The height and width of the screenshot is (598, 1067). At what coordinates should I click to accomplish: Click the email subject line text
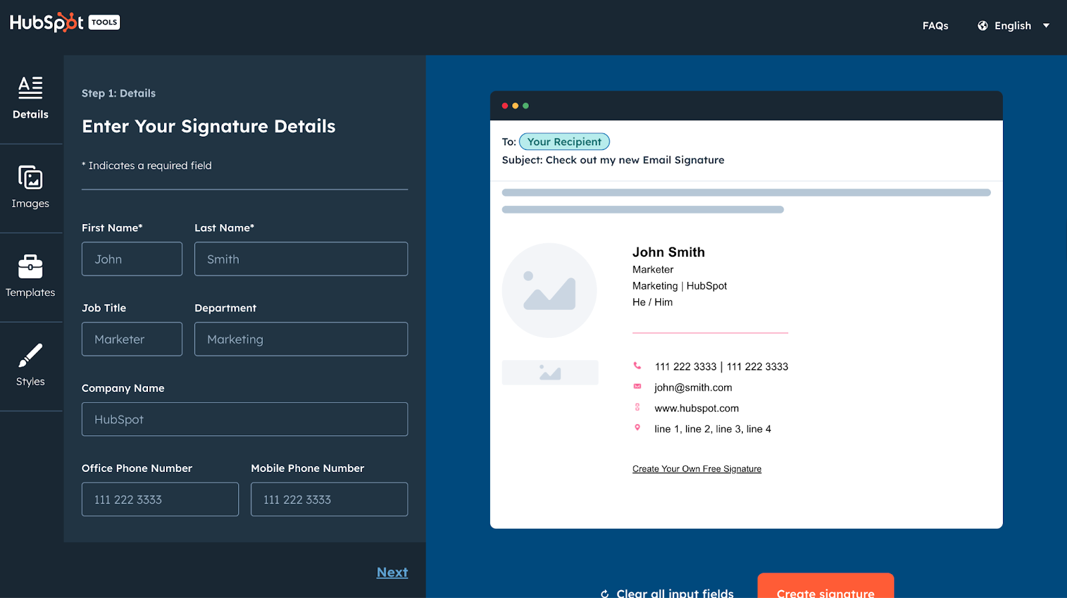pos(613,160)
